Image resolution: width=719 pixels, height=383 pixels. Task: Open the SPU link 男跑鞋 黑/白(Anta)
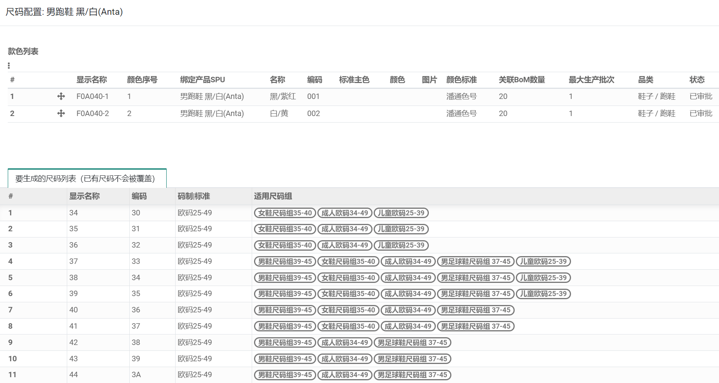pyautogui.click(x=212, y=96)
